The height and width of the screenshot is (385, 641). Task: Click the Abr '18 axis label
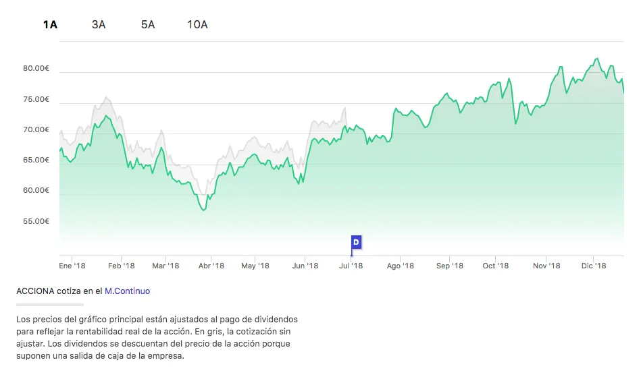tap(211, 266)
